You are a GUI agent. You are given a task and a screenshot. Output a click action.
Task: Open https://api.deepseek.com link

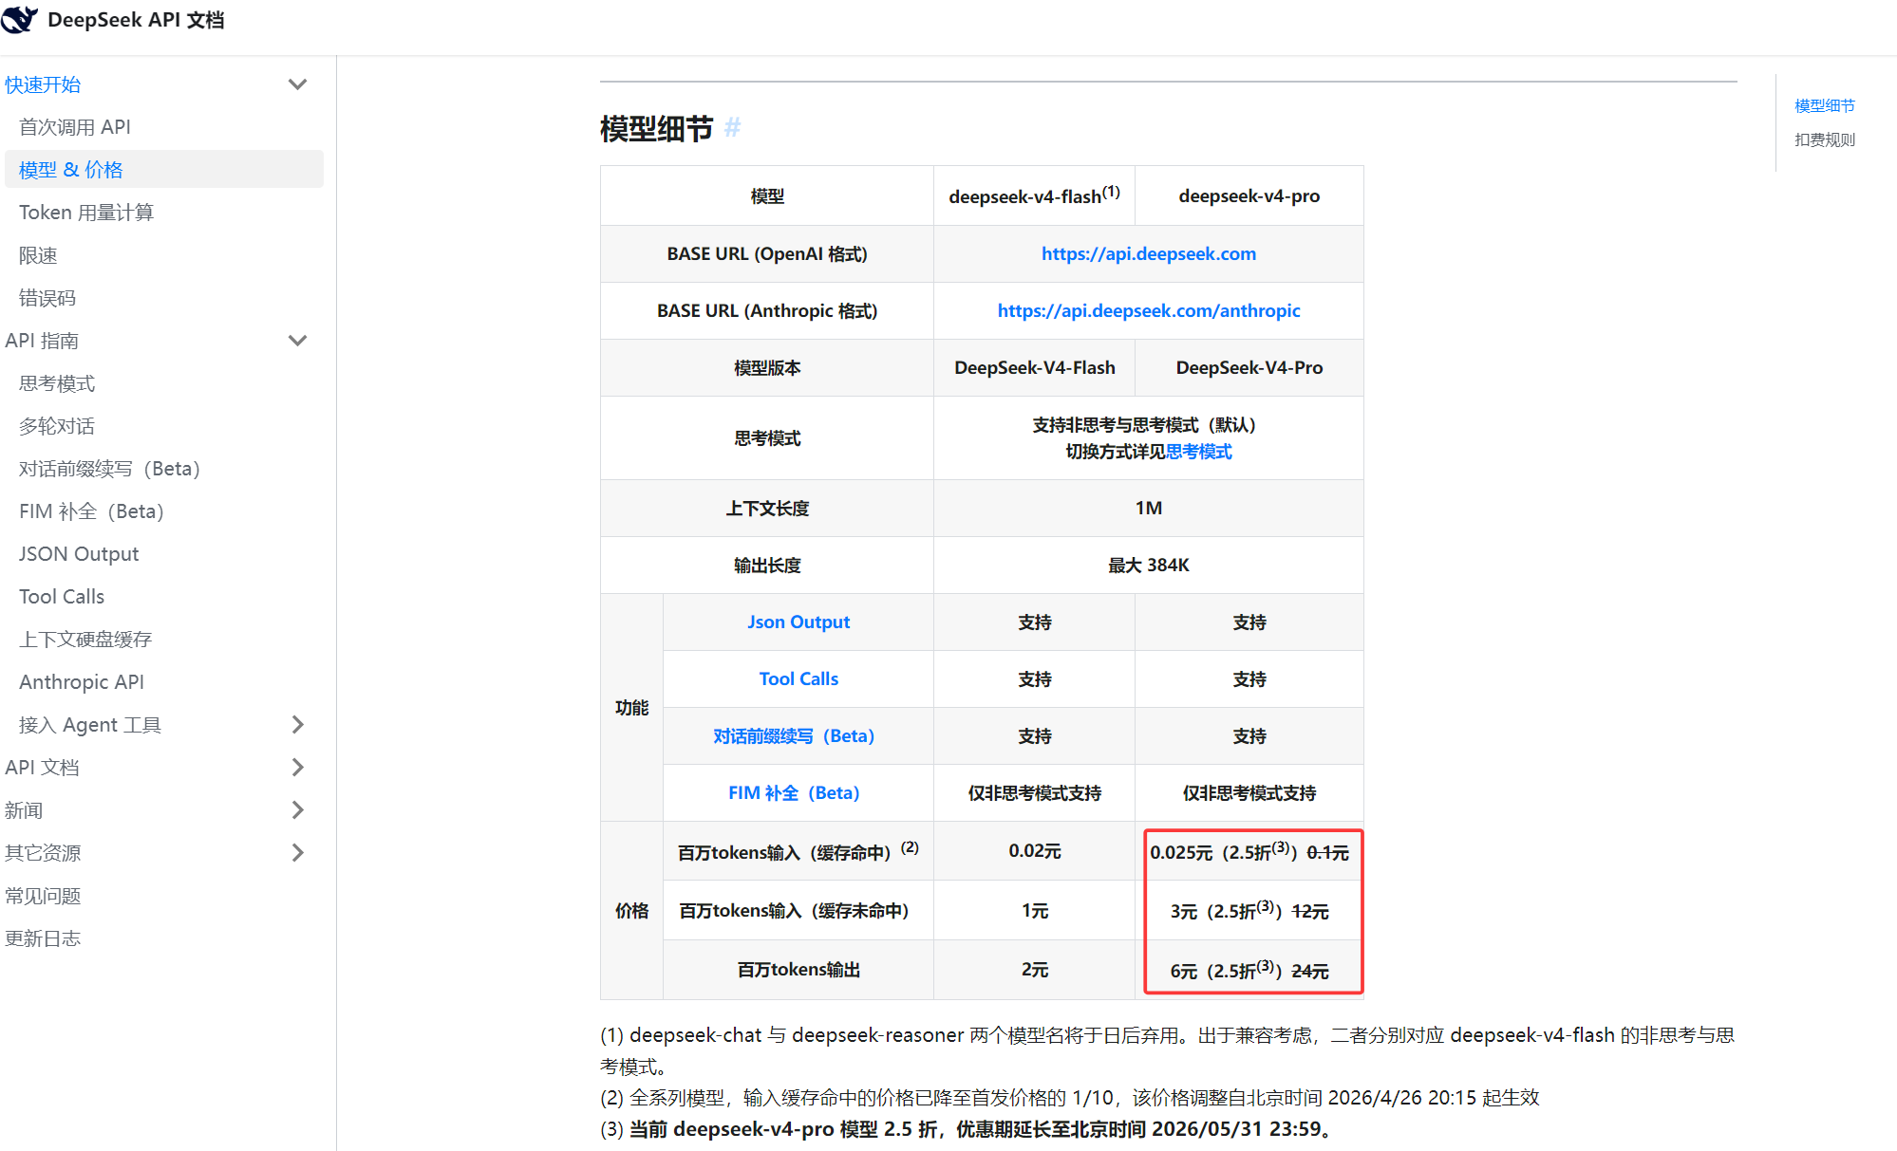(1148, 253)
